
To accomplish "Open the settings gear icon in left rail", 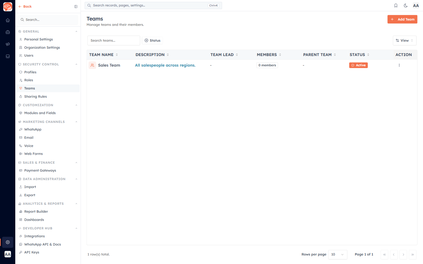I will coord(8,242).
